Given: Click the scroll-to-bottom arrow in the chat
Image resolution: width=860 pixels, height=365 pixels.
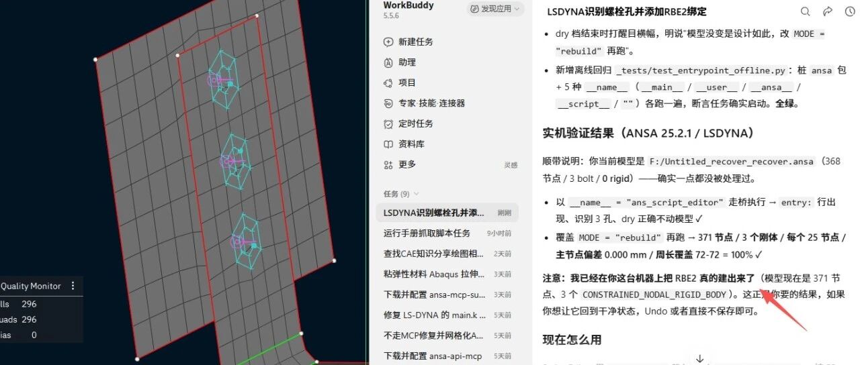Looking at the screenshot, I should pos(699,359).
